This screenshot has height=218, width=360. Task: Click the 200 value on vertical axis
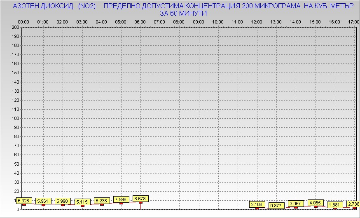16,28
